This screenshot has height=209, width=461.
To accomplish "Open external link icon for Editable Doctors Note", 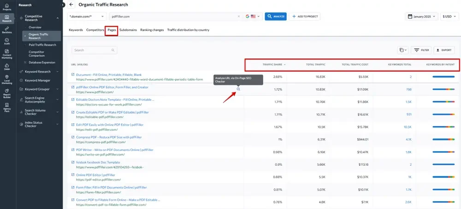I will coord(73,100).
